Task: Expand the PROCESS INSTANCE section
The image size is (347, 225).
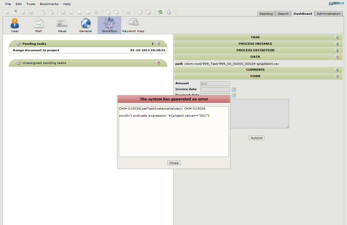Action: coord(336,44)
